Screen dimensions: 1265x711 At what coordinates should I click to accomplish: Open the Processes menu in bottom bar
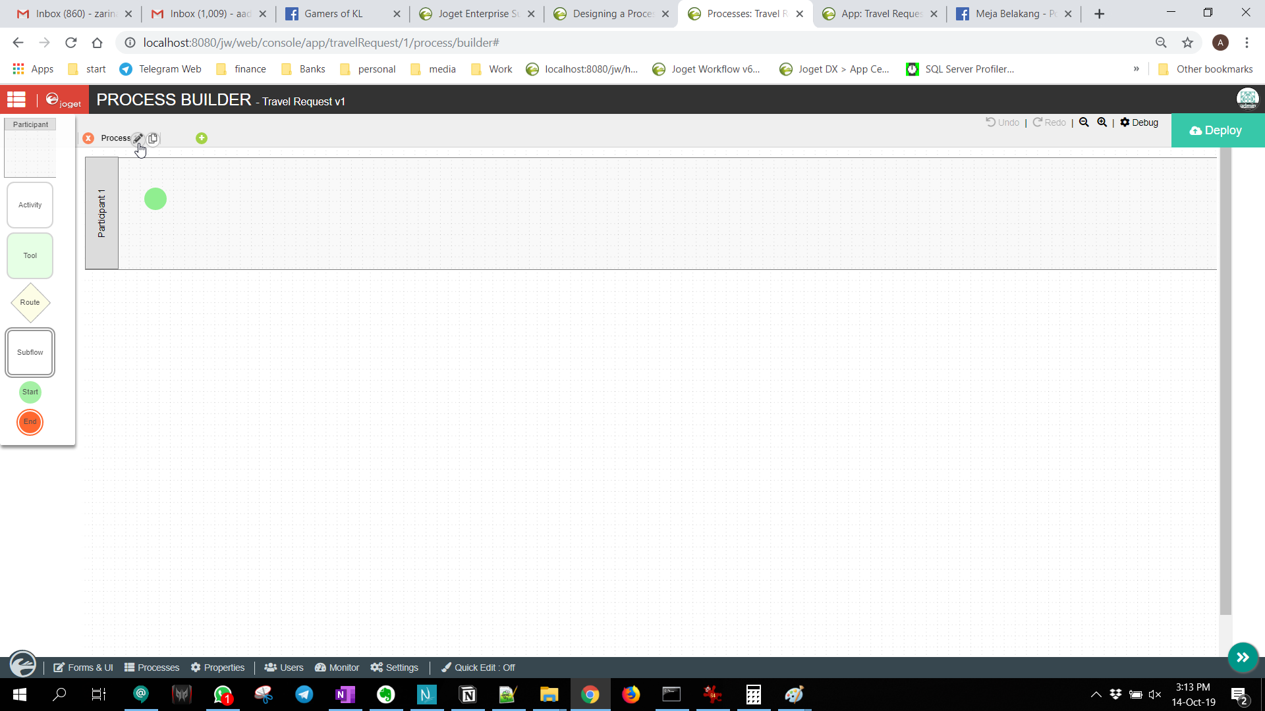click(x=152, y=668)
